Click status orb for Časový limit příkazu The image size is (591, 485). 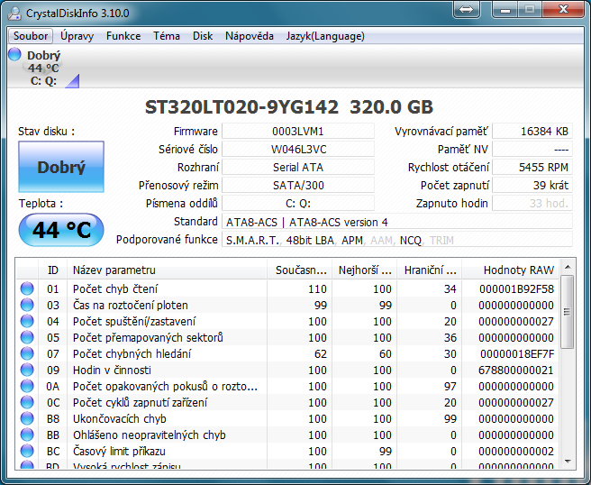(x=27, y=451)
